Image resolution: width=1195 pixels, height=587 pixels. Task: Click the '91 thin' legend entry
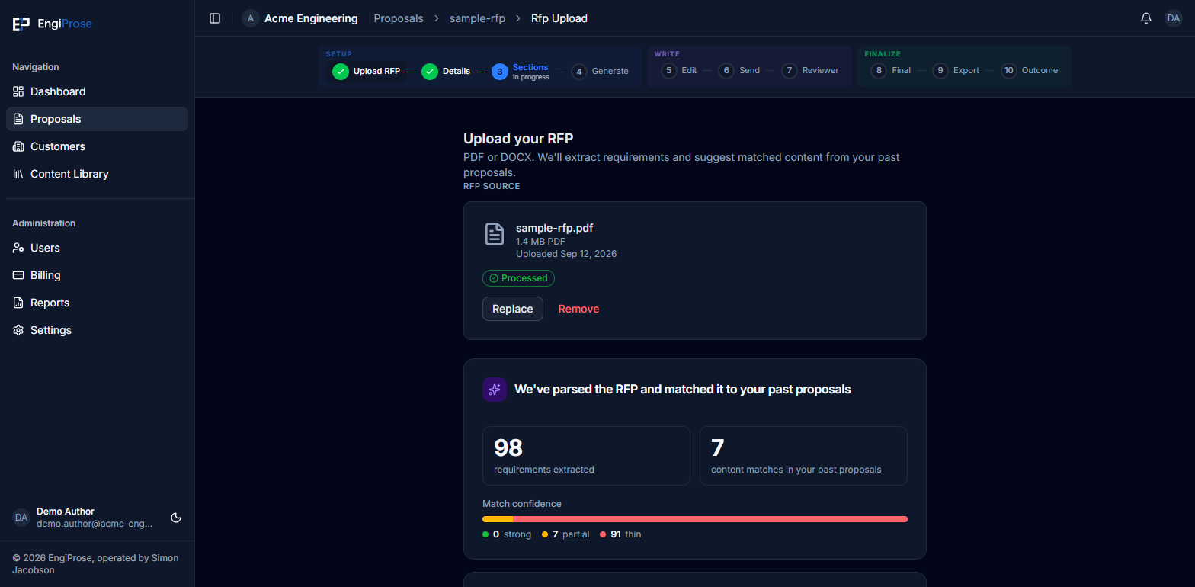620,534
